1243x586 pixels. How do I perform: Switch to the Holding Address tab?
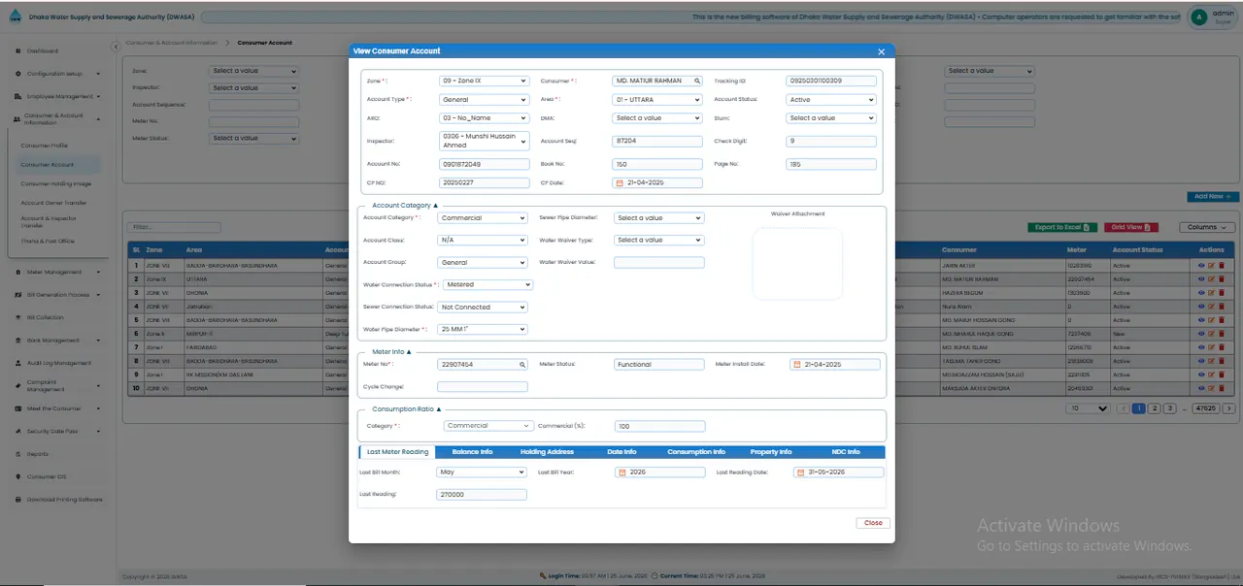[x=547, y=452]
